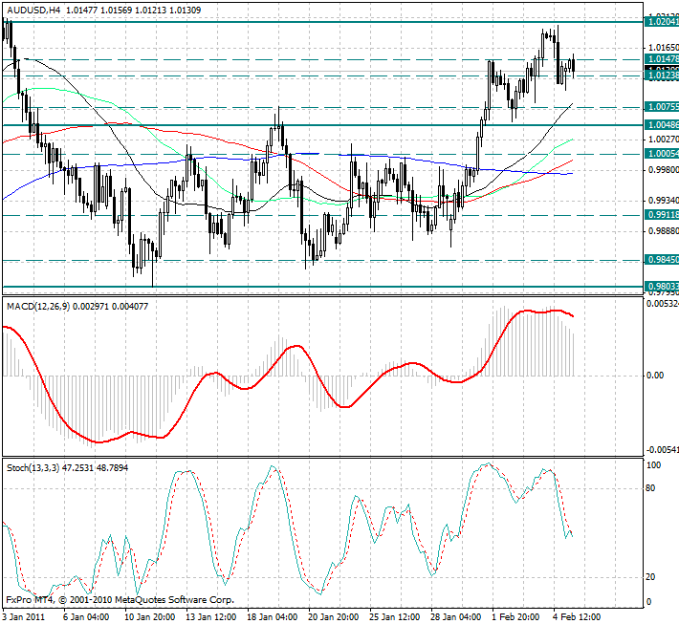Select the red MACD signal line end

pyautogui.click(x=574, y=316)
